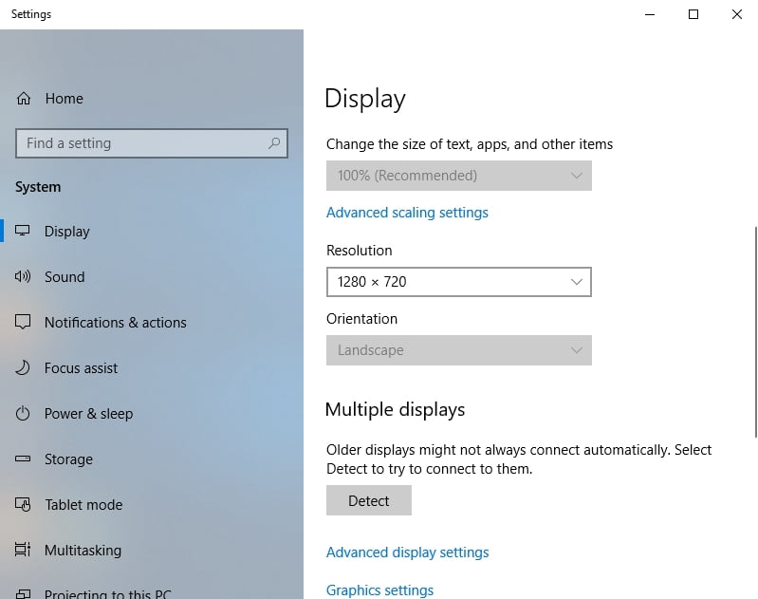Open Tablet mode label
Viewport: 758px width, 599px height.
click(x=83, y=505)
